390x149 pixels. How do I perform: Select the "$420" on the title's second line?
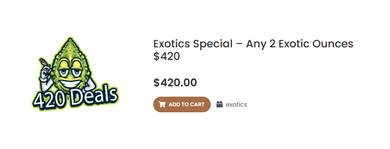click(x=167, y=57)
